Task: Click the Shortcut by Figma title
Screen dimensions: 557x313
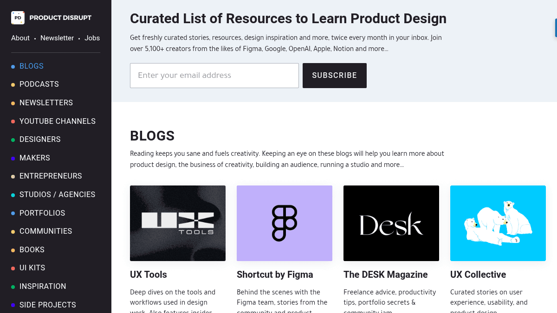Action: pos(275,275)
